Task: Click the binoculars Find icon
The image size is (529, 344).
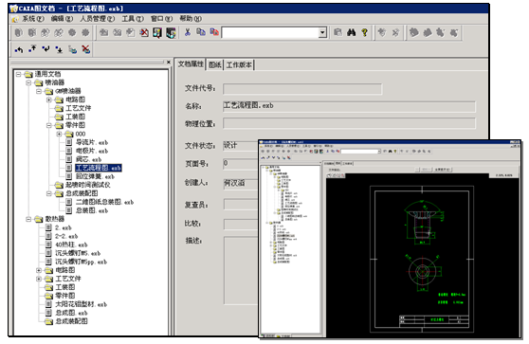Action: tap(351, 32)
